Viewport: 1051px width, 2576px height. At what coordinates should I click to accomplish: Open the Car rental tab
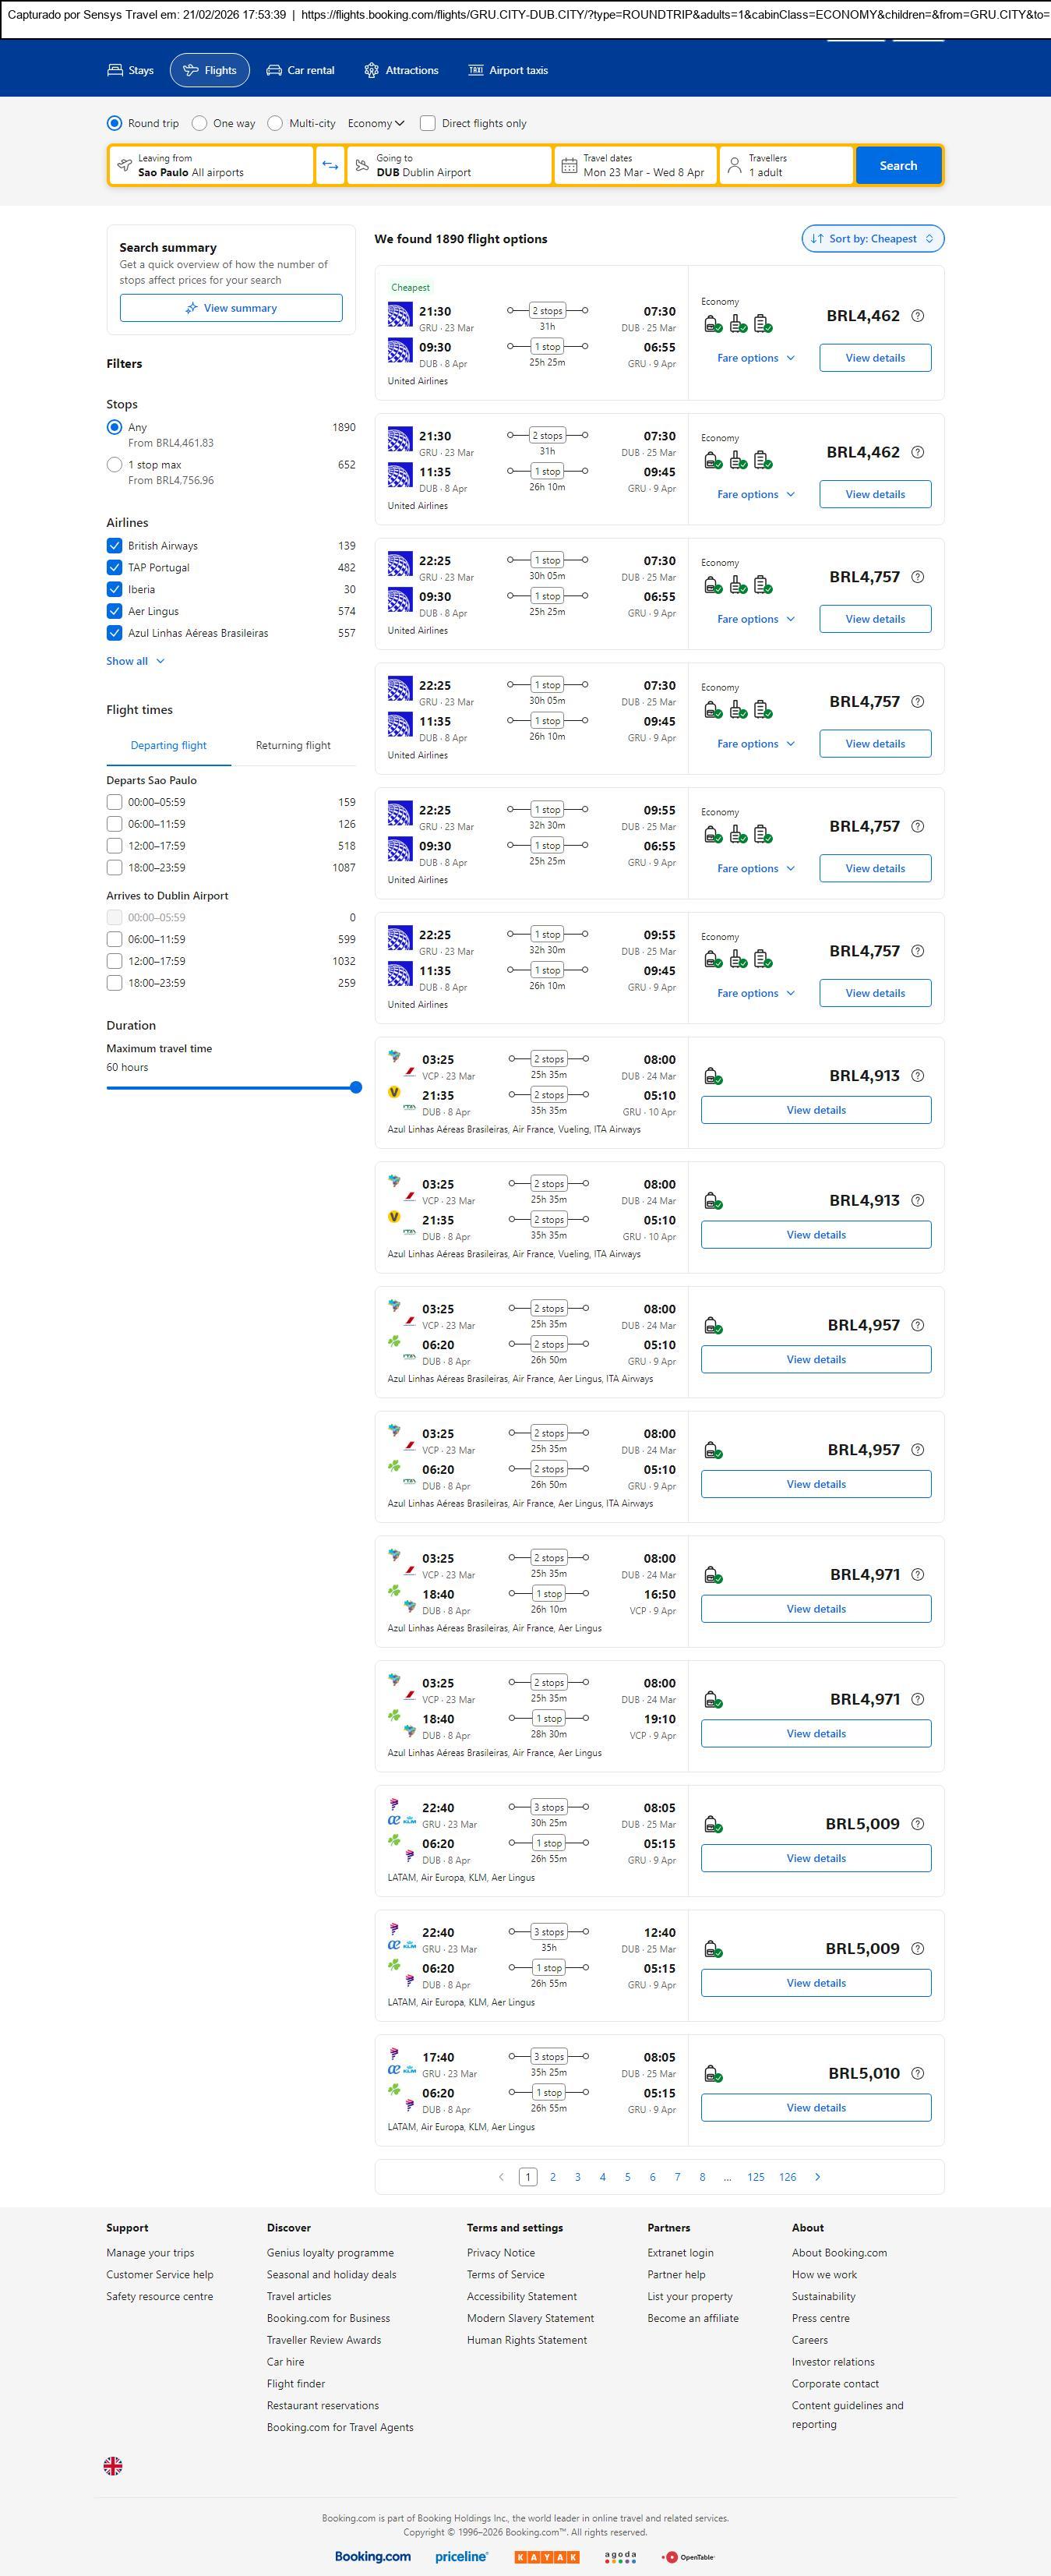tap(300, 71)
